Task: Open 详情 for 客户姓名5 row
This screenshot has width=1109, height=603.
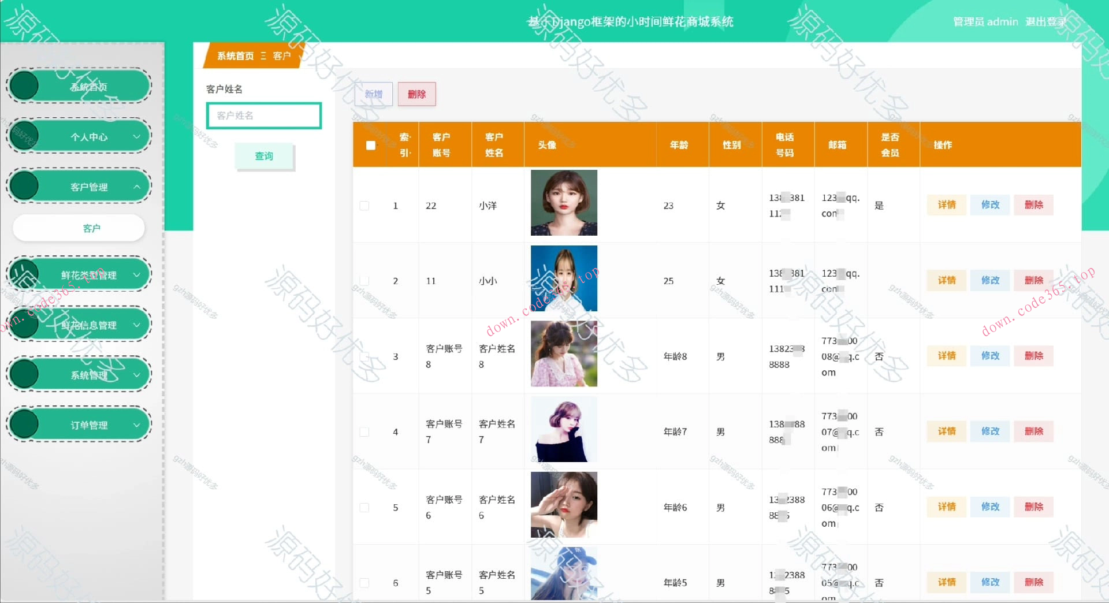Action: [x=947, y=582]
